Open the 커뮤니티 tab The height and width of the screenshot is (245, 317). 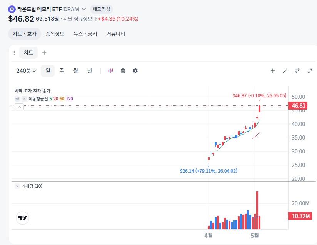click(116, 34)
